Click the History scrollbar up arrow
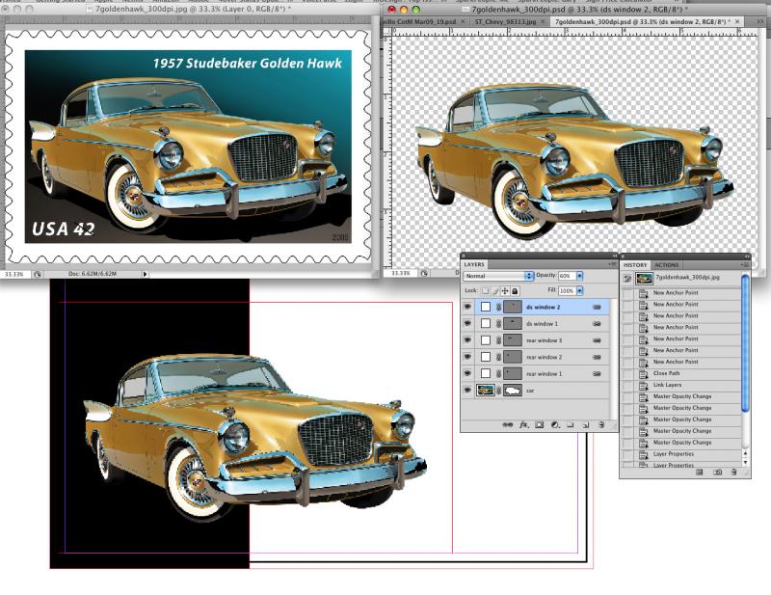 [745, 453]
